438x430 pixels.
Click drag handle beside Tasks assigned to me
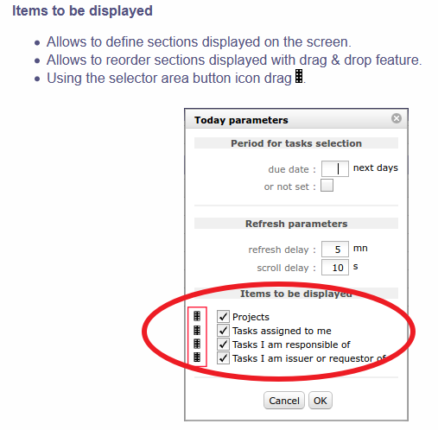(197, 330)
